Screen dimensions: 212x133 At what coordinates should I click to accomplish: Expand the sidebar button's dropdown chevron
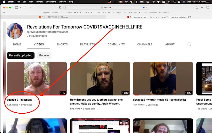pyautogui.click(x=20, y=8)
